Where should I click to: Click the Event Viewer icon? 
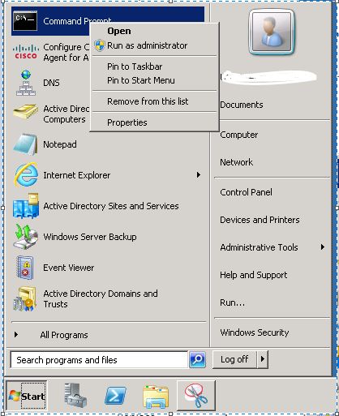(25, 268)
